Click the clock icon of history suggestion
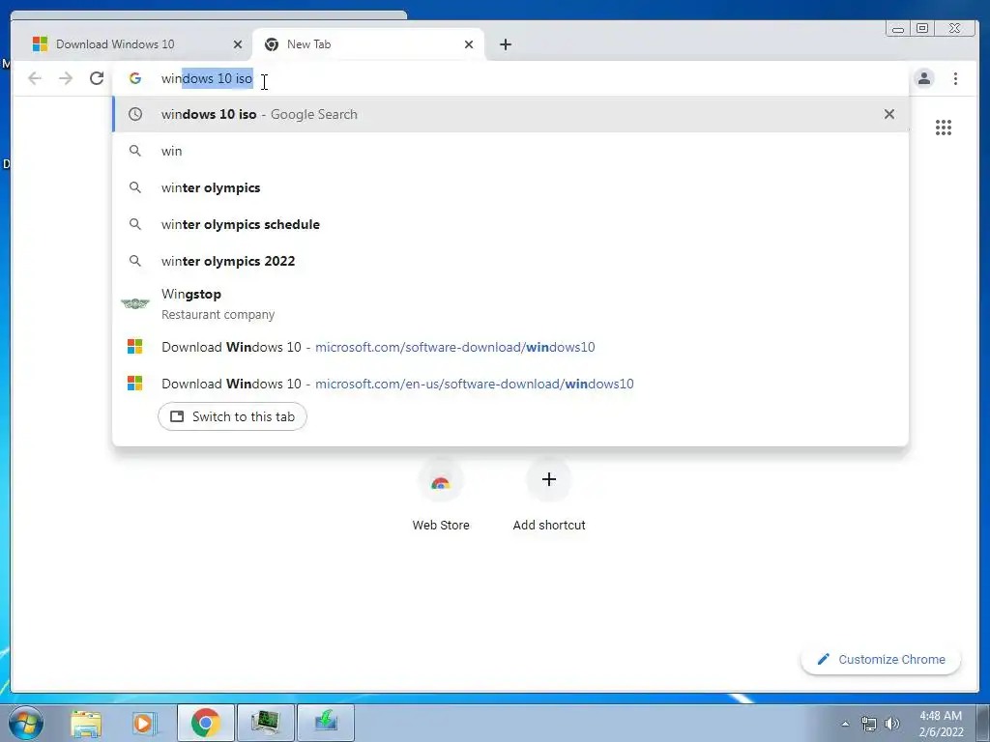 pos(135,114)
